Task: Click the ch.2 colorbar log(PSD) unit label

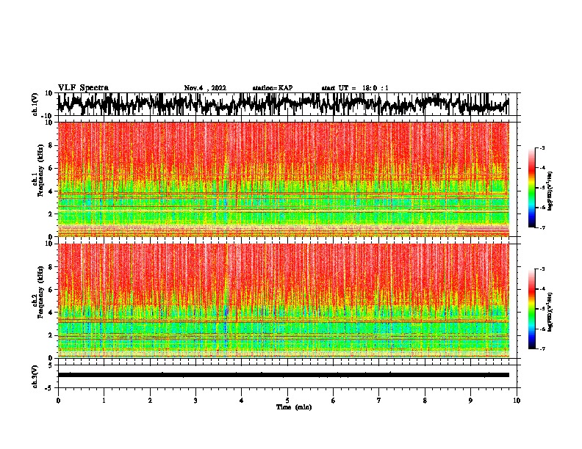Action: (550, 312)
